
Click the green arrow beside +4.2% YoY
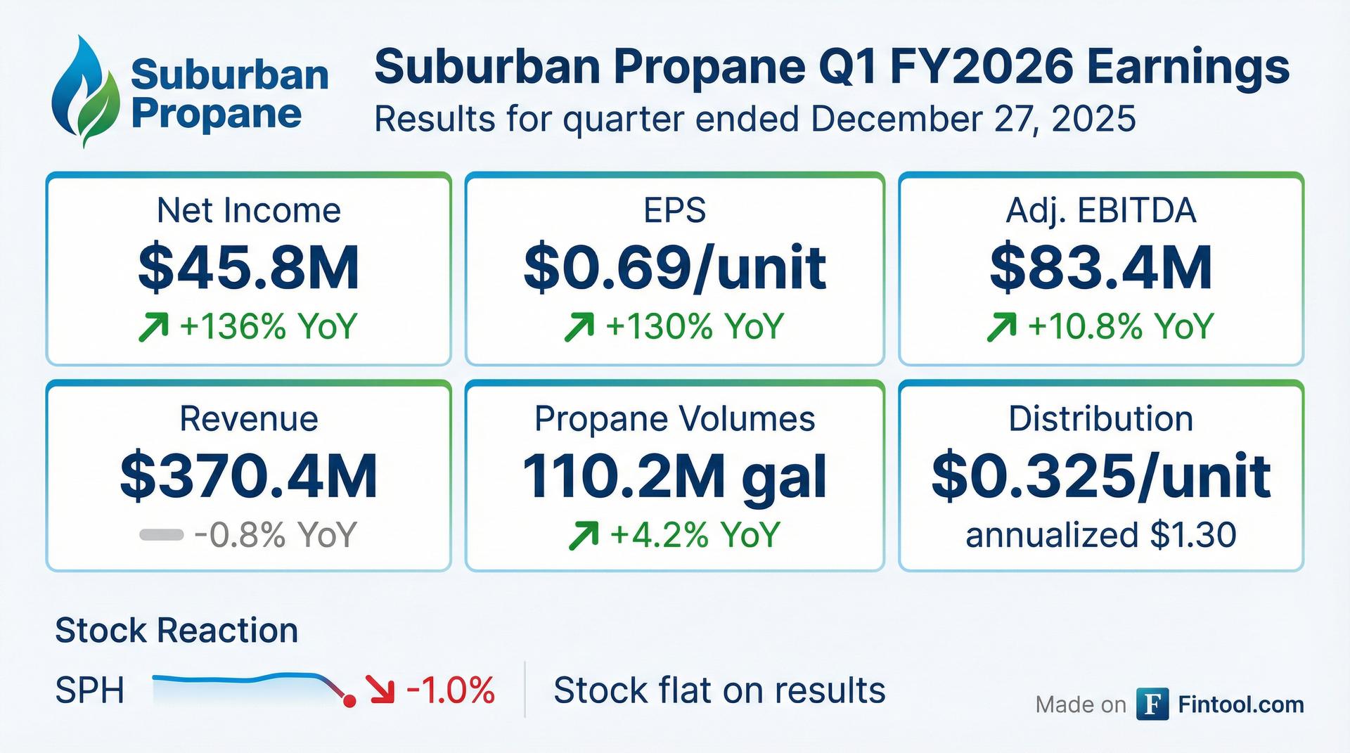tap(583, 535)
